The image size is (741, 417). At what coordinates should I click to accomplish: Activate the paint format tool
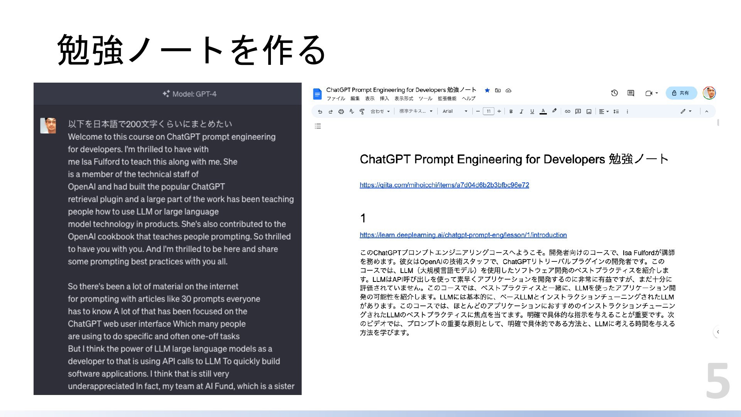point(362,112)
